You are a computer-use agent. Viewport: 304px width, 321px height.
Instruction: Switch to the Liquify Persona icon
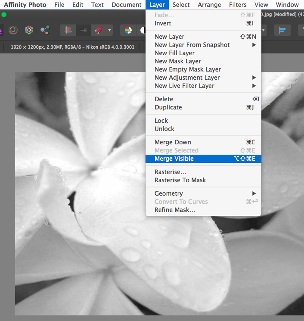click(x=13, y=30)
